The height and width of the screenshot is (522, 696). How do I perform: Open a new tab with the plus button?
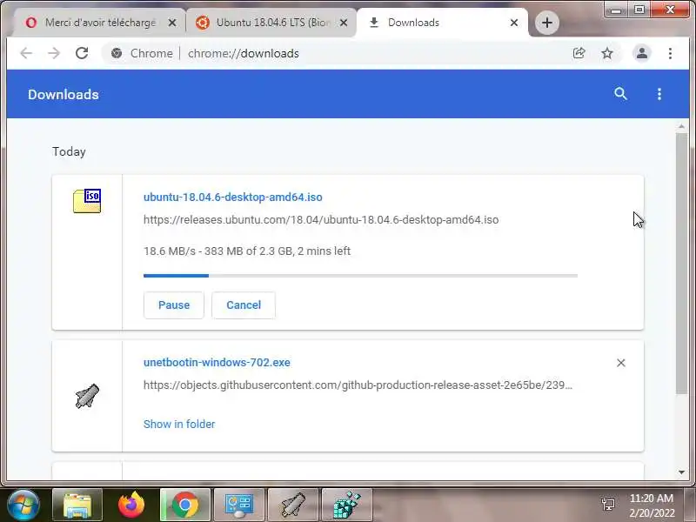[547, 23]
